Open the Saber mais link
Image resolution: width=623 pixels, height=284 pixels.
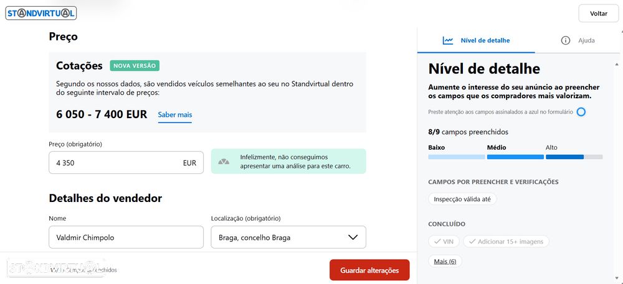[x=175, y=115]
